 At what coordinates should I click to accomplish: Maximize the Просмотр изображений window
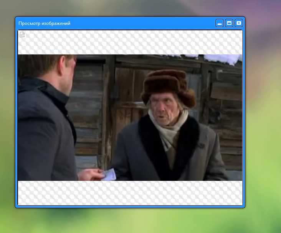pyautogui.click(x=229, y=23)
